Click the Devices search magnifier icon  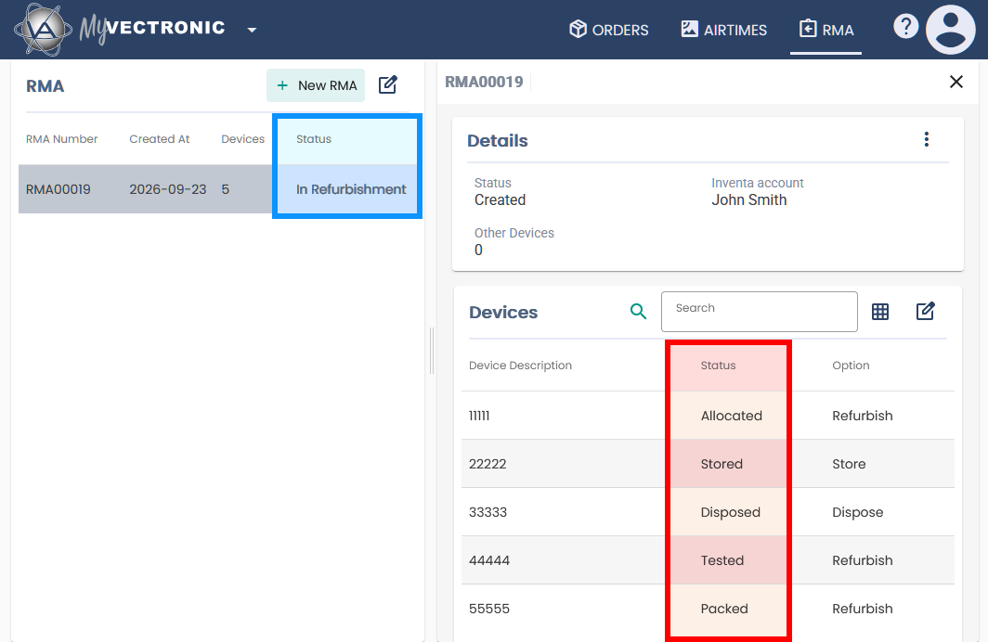click(x=638, y=311)
